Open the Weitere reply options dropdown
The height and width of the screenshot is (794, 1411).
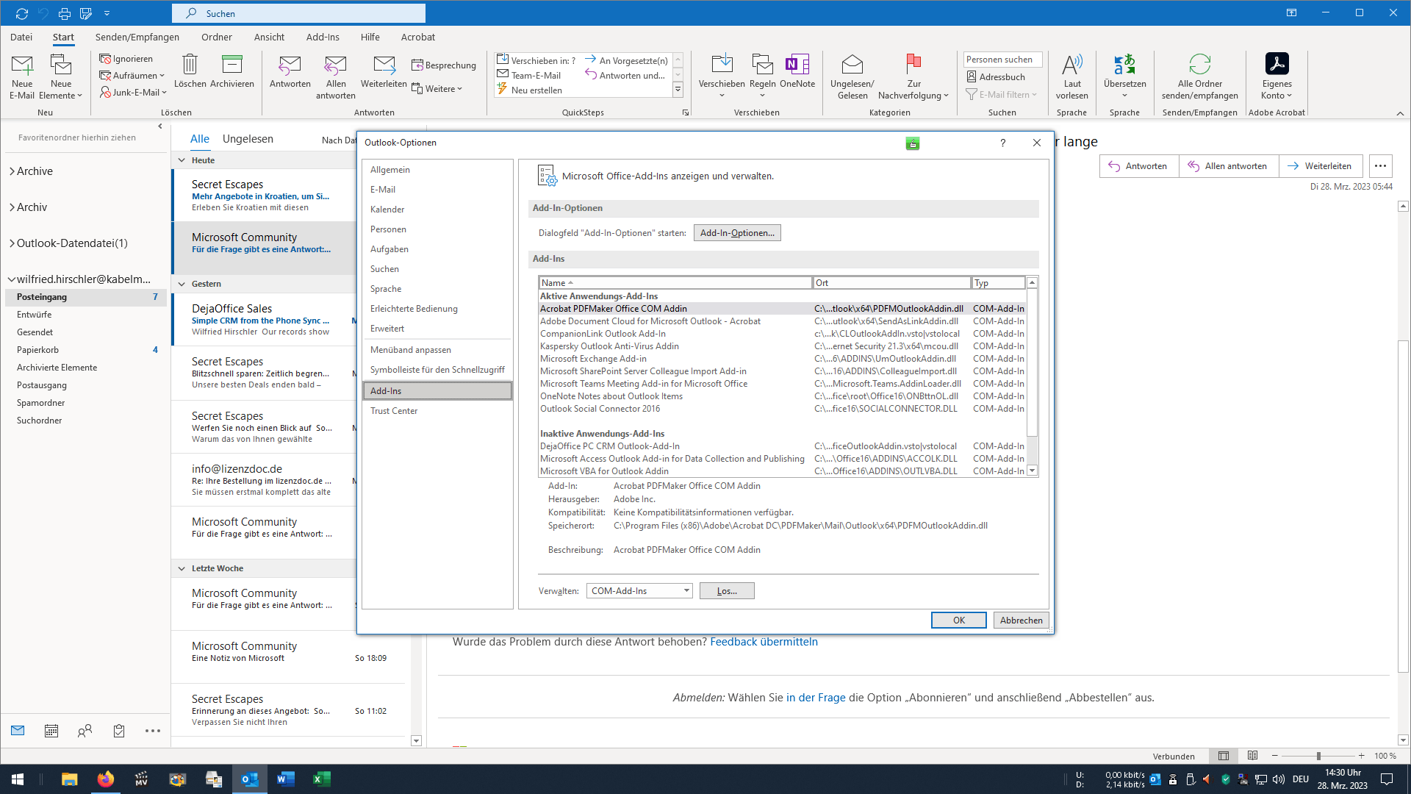click(437, 89)
